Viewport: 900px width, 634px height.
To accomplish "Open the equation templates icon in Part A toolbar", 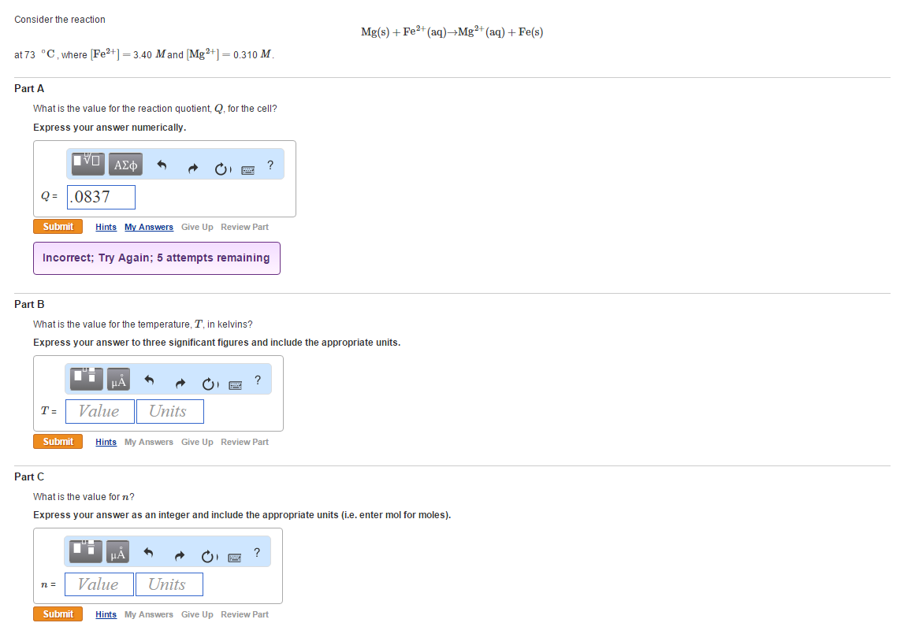I will (x=85, y=164).
